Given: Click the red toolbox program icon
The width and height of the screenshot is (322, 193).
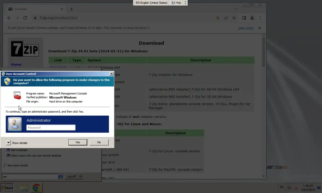Looking at the screenshot, I should (17, 95).
